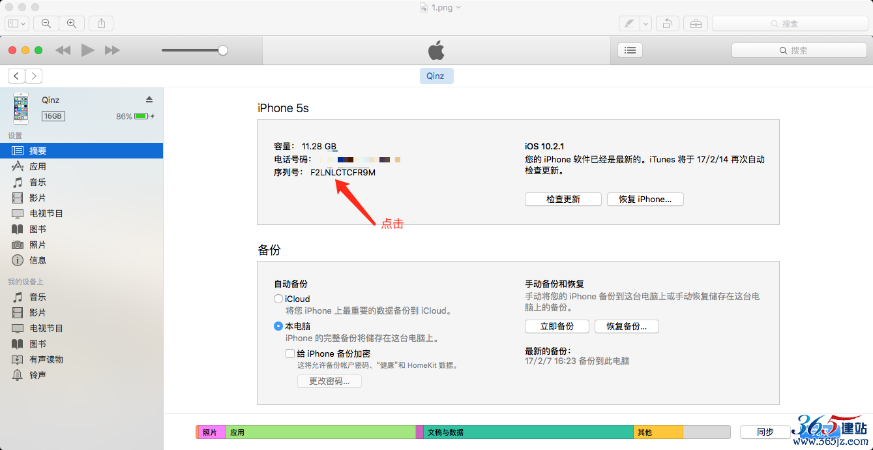The height and width of the screenshot is (450, 873).
Task: Click Preview's markup pen button
Action: click(x=629, y=23)
